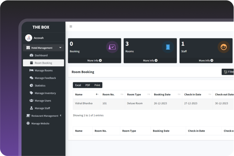
Task: Open More info on Rooms card
Action: click(x=150, y=60)
